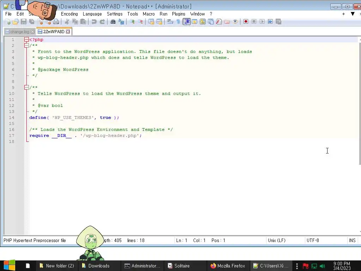Open the Function List panel icon
Viewport: 361px width, 271px height.
click(x=219, y=22)
